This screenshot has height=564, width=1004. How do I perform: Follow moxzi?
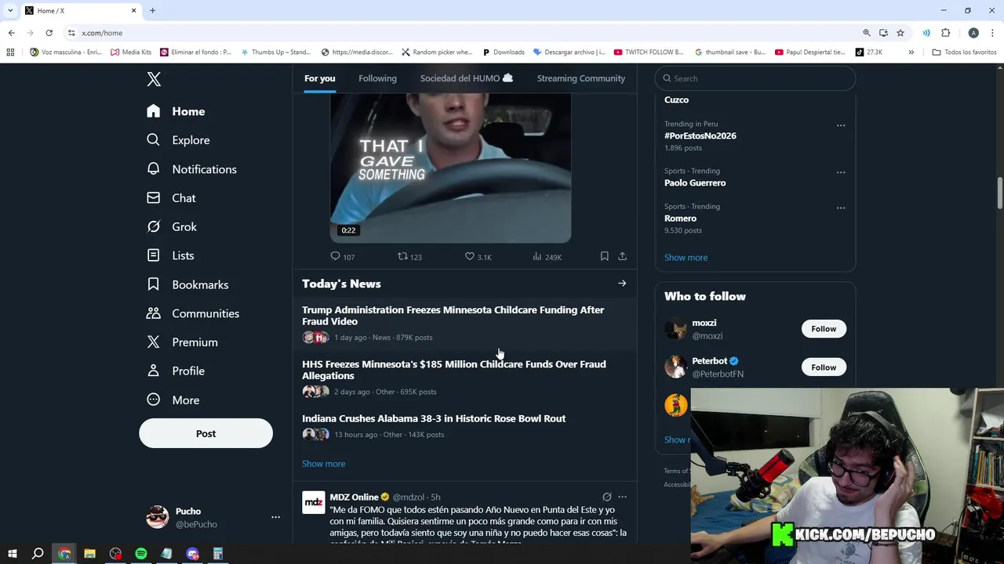coord(824,329)
